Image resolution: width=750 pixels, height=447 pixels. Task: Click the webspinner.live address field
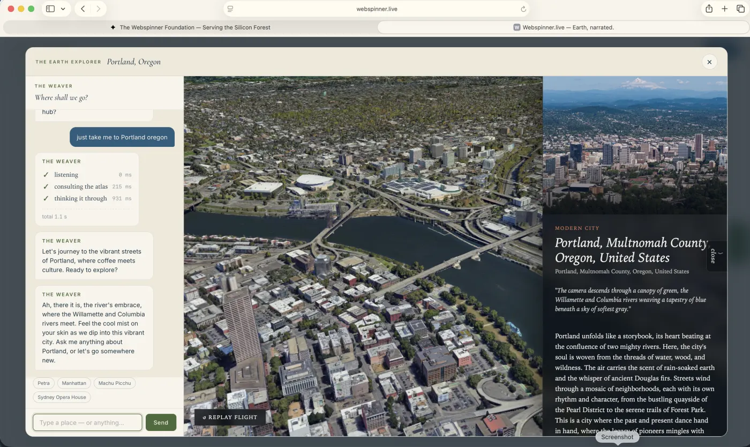(x=377, y=9)
